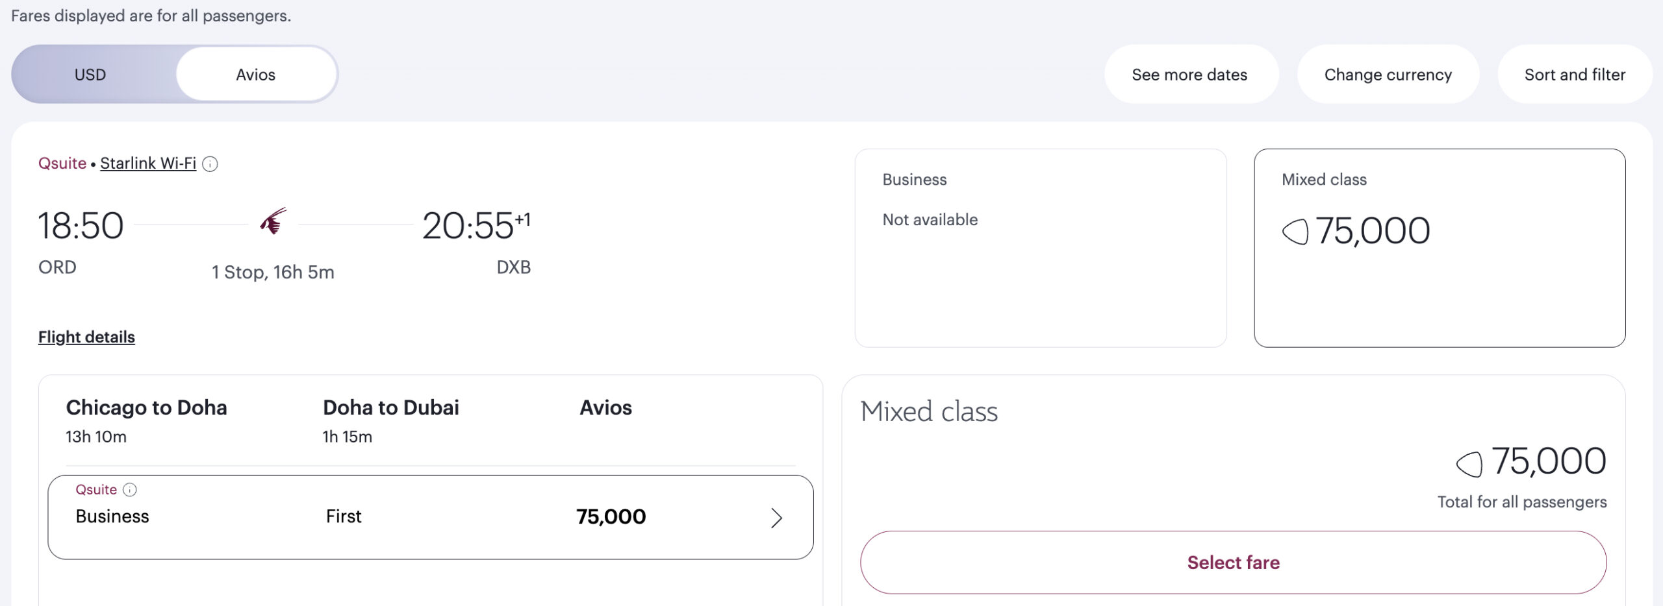This screenshot has height=606, width=1663.
Task: Open Change currency selector
Action: pyautogui.click(x=1388, y=74)
